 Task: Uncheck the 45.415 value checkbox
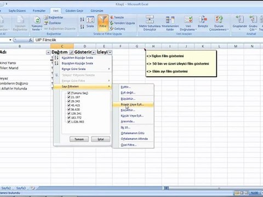click(x=69, y=105)
